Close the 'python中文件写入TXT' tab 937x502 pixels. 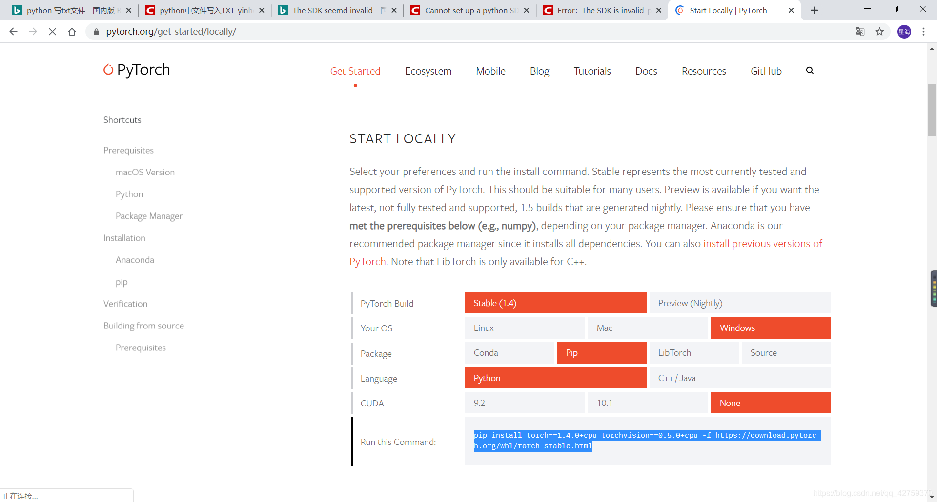click(x=262, y=10)
